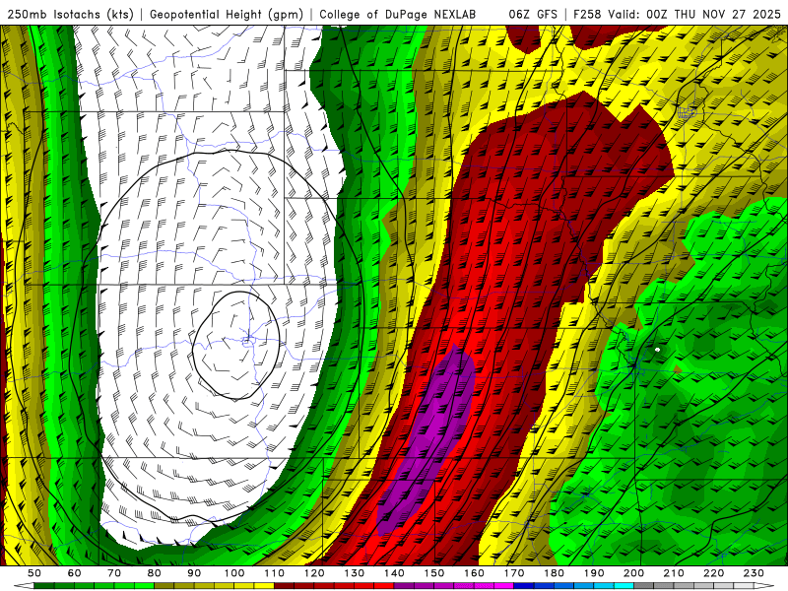Click the "F258" forecast hour label
The image size is (788, 591).
point(587,14)
